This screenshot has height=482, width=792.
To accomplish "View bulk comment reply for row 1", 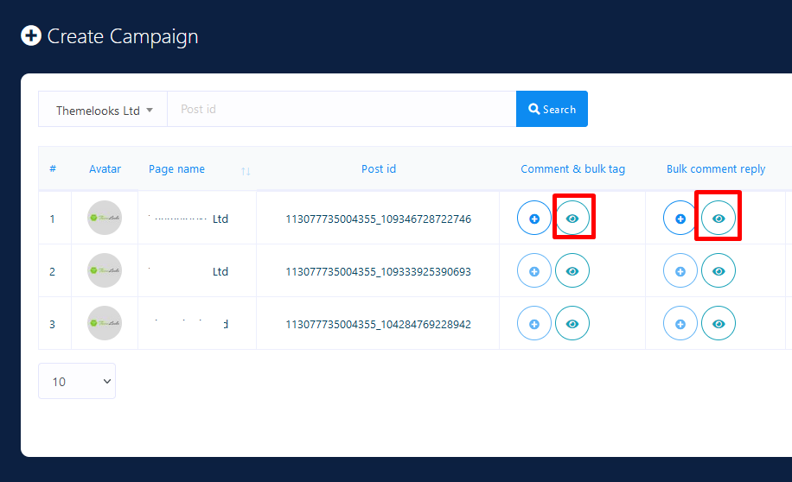I will (x=719, y=219).
